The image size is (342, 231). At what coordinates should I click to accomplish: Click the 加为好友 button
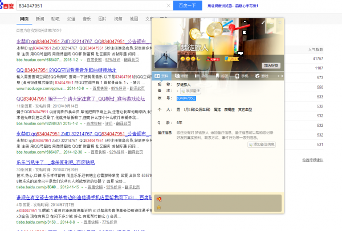click(271, 65)
